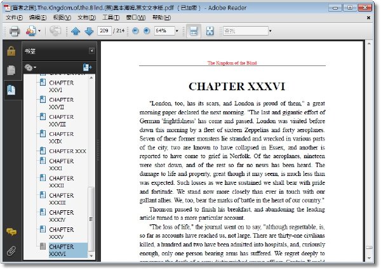Toggle scrolling page mode icon

194,31
